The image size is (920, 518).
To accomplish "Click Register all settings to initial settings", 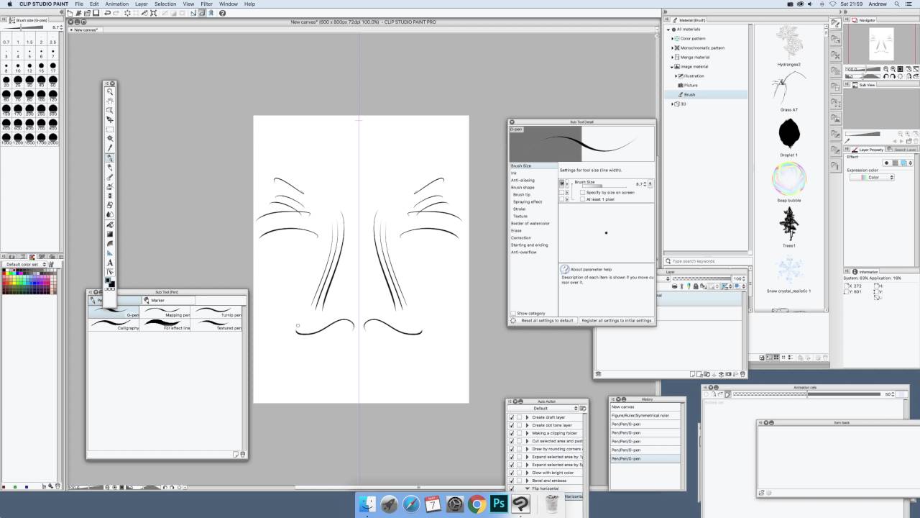I will (x=617, y=320).
